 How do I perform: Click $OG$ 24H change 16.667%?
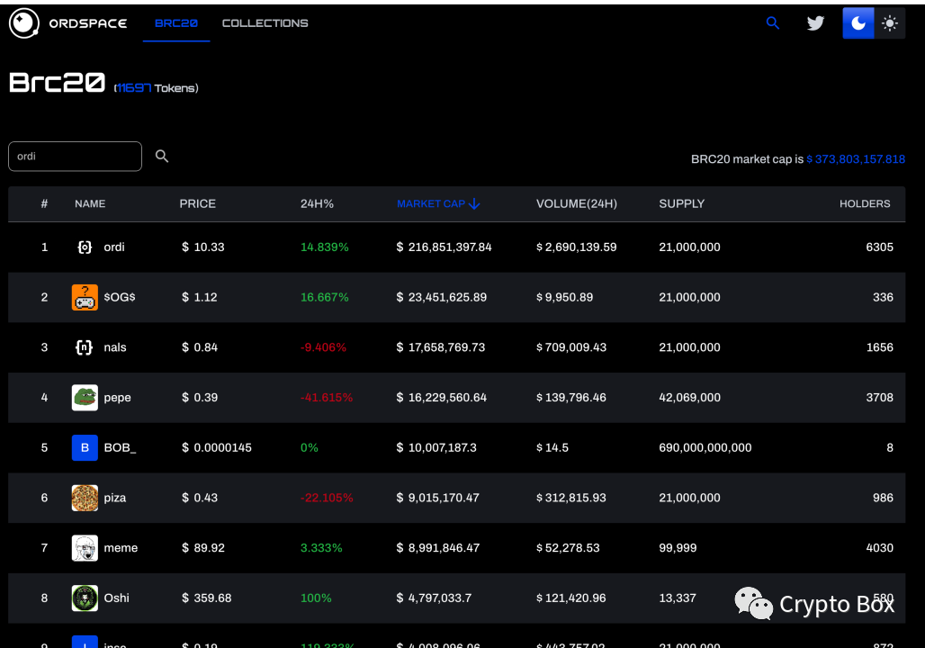(x=325, y=297)
